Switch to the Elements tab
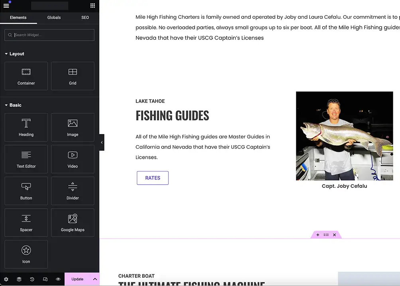Viewport: 400px width, 286px height. [18, 18]
